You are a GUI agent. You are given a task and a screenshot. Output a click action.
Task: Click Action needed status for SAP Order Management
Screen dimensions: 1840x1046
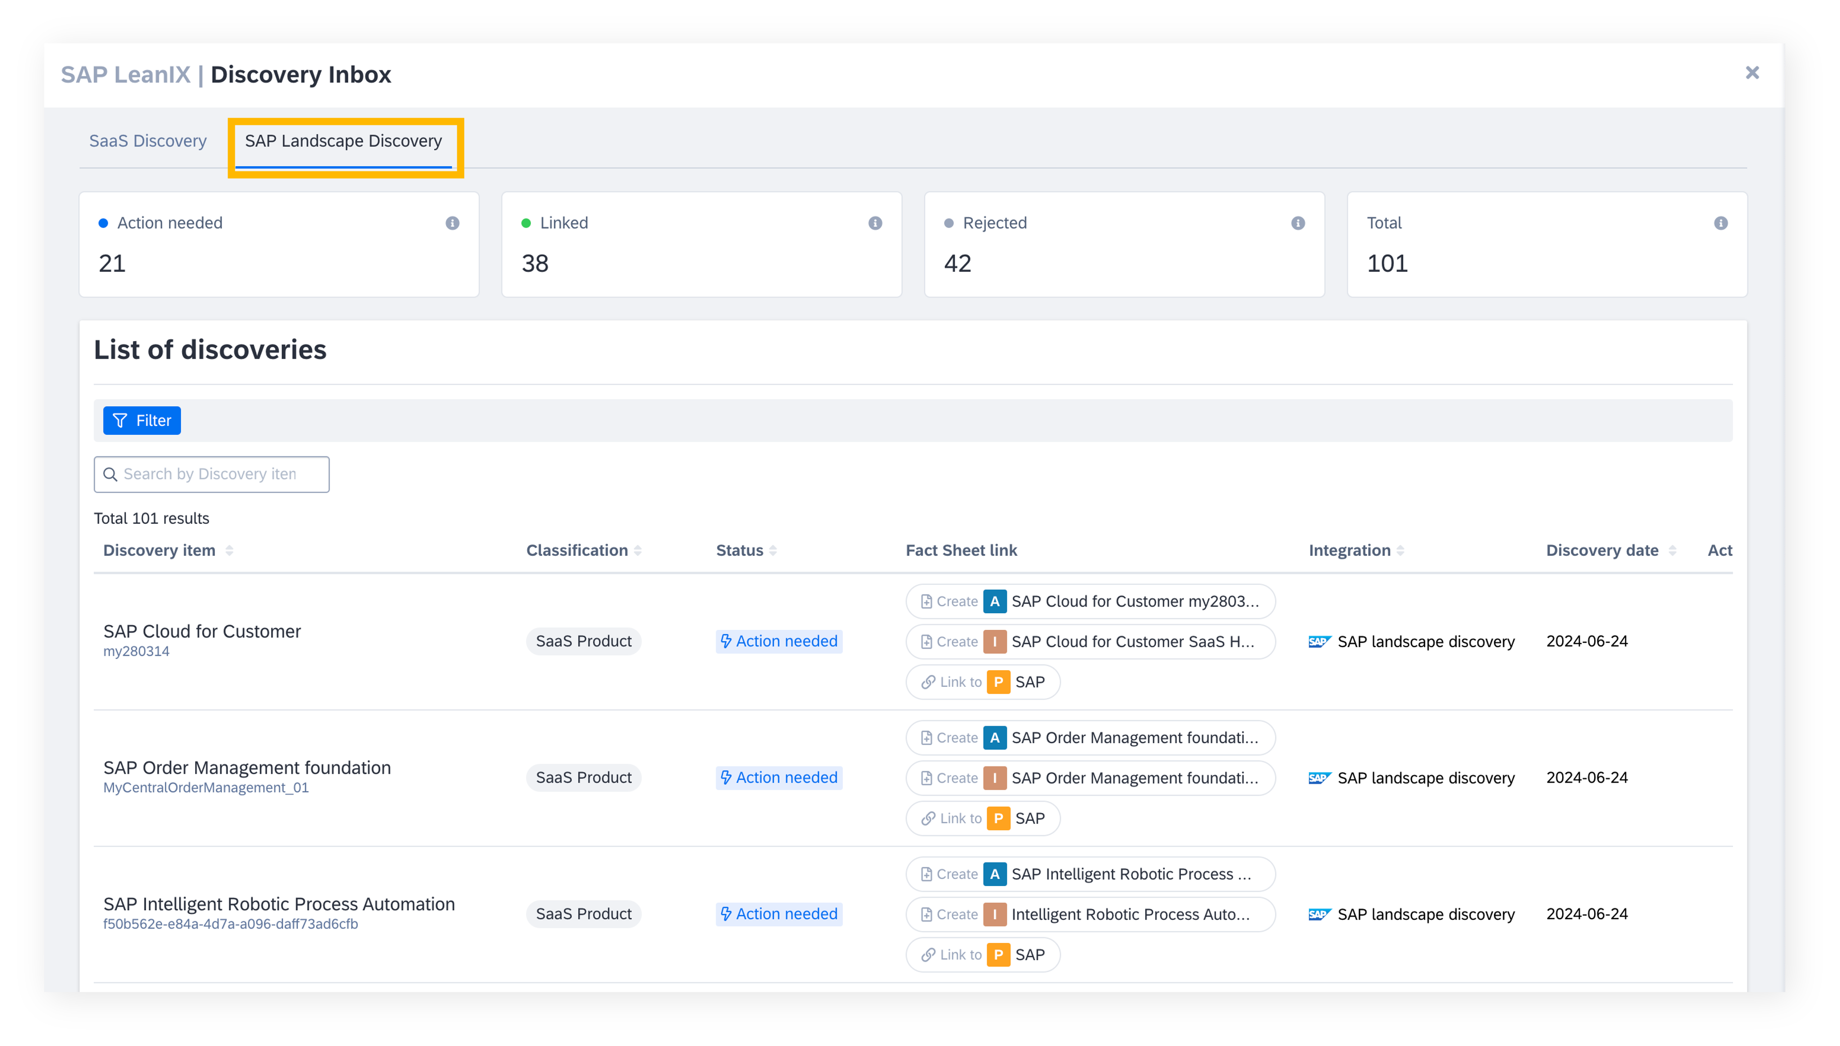(779, 777)
